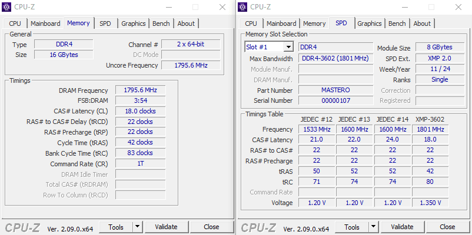Click the XMP-3602 tRAS 42 cell
The height and width of the screenshot is (235, 472).
click(430, 171)
